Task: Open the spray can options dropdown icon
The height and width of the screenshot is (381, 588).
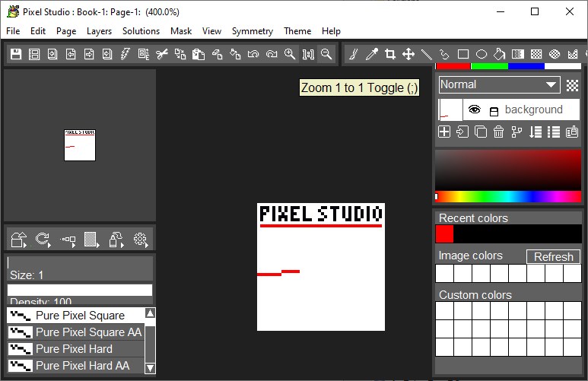Action: (x=116, y=240)
